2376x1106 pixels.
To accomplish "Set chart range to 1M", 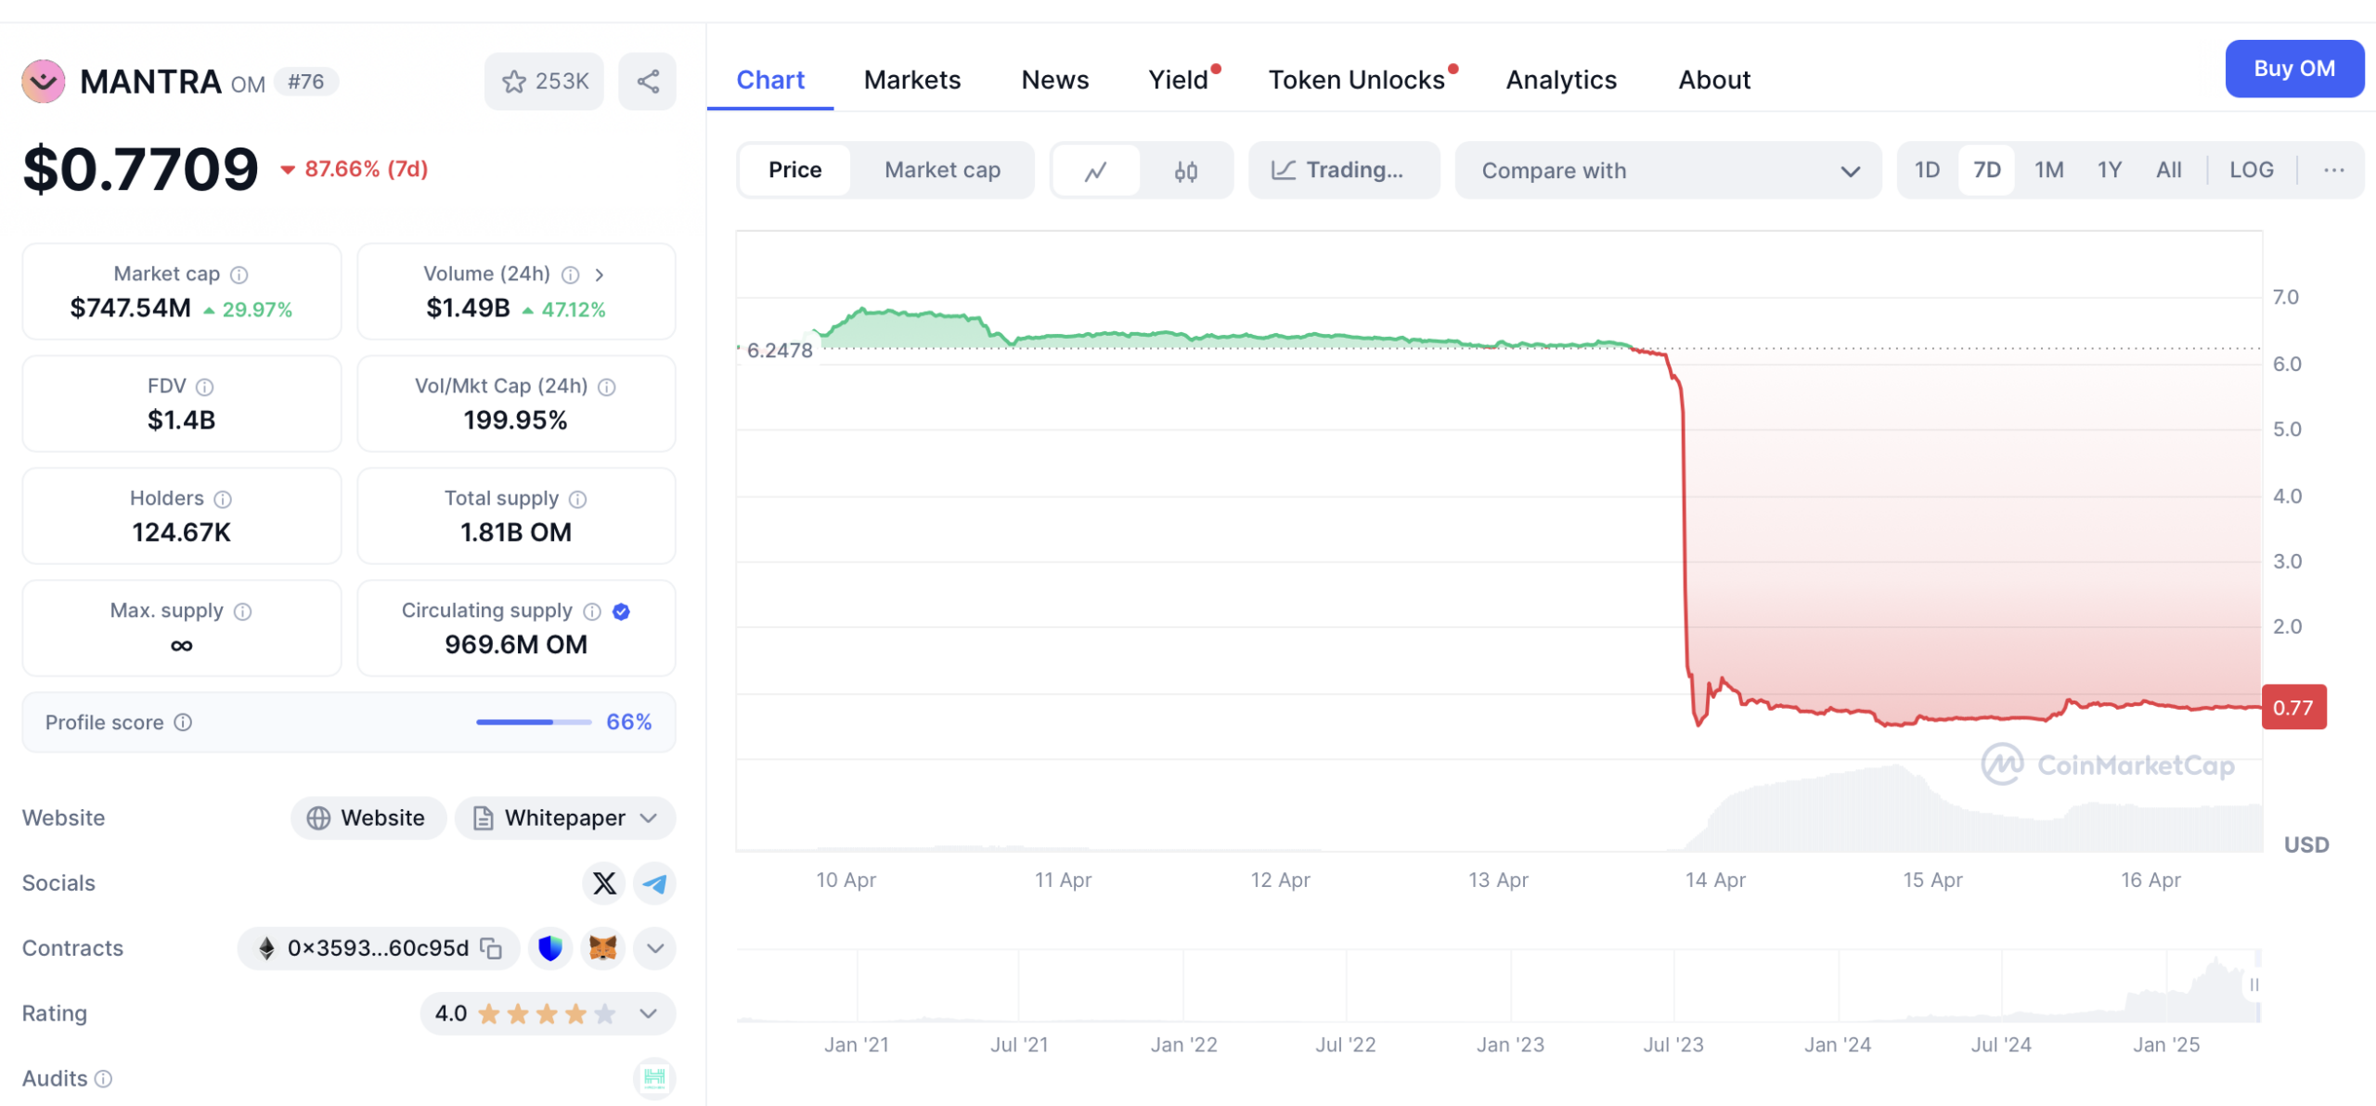I will tap(2048, 170).
